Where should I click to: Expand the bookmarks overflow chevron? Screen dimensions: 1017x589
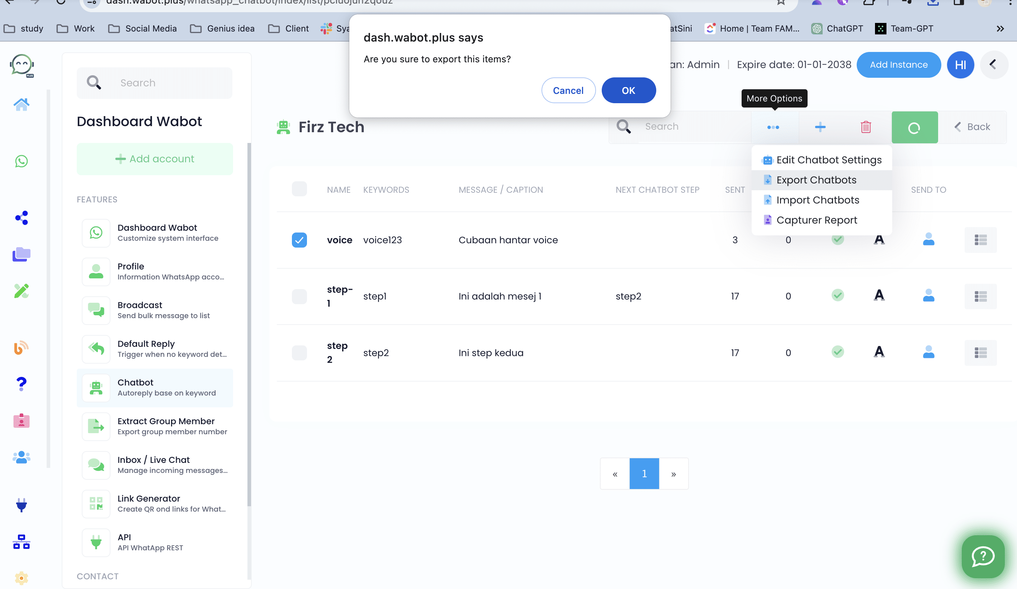click(x=1000, y=29)
